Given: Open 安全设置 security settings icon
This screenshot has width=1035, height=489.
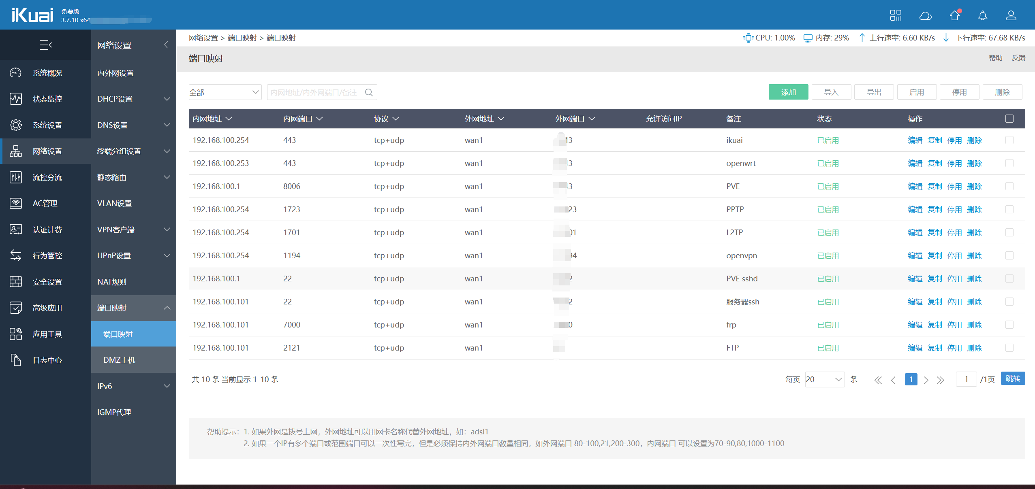Looking at the screenshot, I should click(16, 282).
